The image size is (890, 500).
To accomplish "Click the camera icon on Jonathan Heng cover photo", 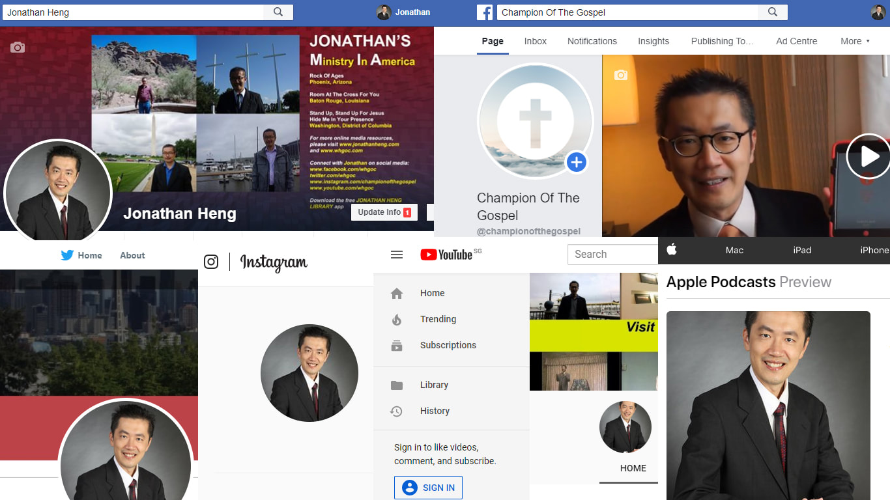I will [18, 48].
